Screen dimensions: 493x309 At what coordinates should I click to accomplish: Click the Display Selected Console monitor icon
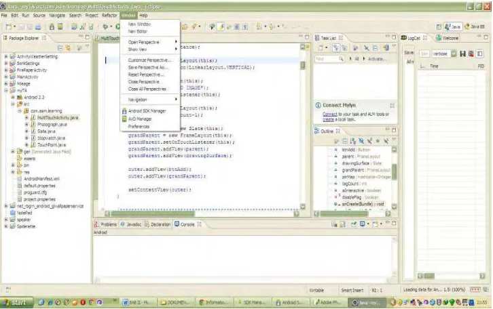[x=363, y=224]
